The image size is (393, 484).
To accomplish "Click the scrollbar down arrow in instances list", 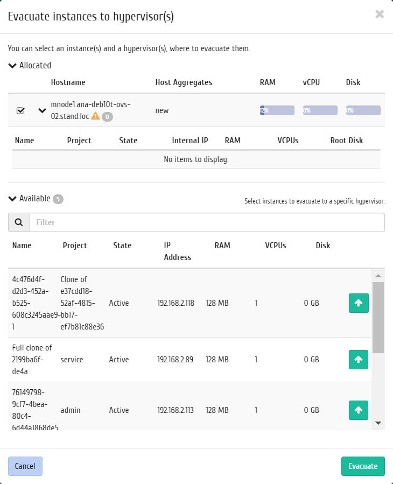I will coord(378,423).
